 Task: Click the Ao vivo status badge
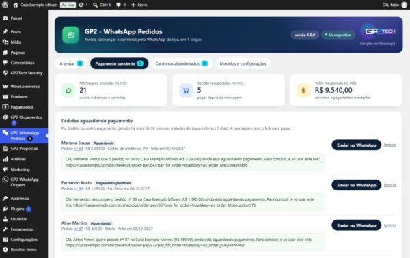pyautogui.click(x=68, y=5)
